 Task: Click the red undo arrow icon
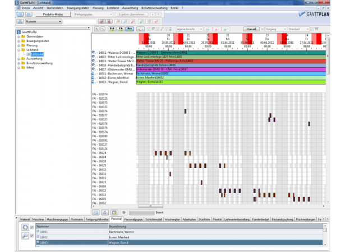(x=132, y=21)
